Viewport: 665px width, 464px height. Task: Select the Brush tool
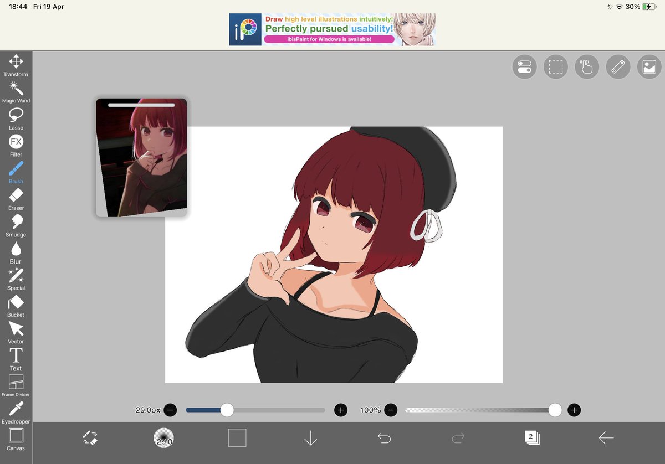point(16,172)
